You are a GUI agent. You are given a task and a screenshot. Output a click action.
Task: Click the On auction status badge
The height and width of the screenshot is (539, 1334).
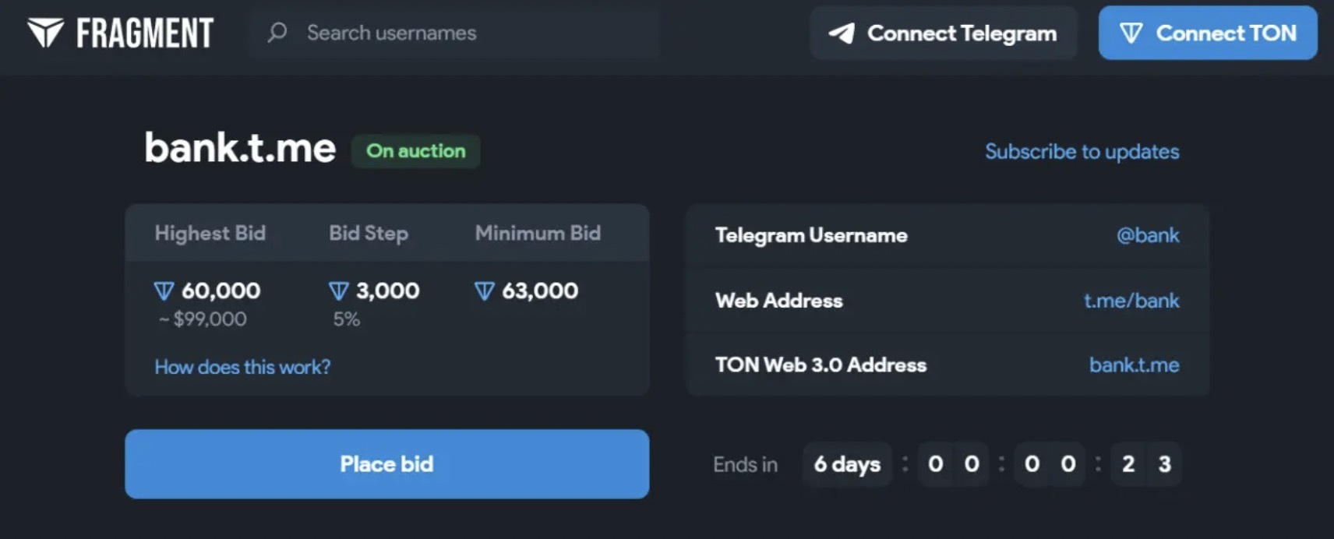[415, 151]
